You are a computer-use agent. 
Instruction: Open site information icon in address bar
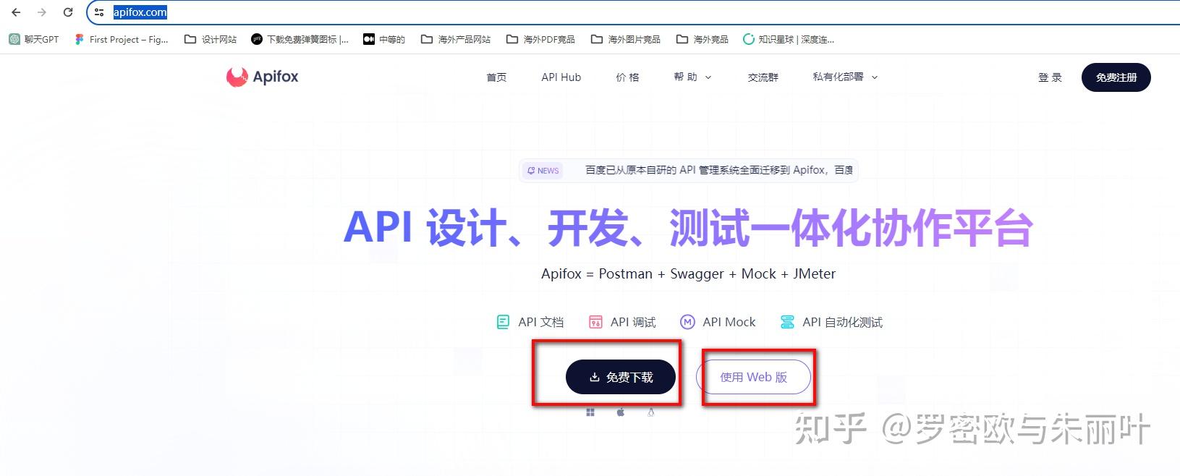100,12
